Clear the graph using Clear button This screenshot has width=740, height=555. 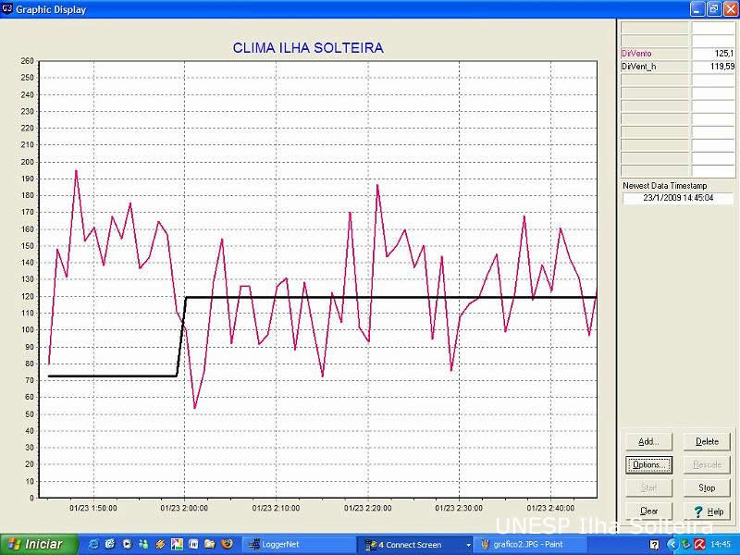tap(648, 511)
